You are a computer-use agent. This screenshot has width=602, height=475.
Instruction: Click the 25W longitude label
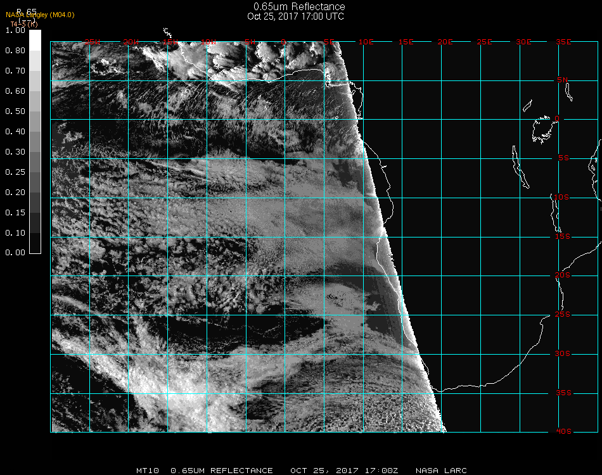tap(92, 42)
